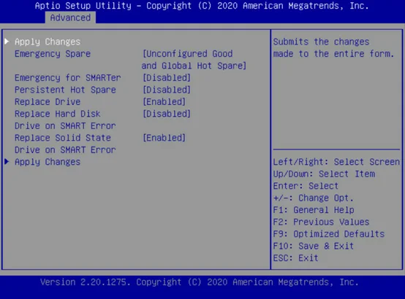The height and width of the screenshot is (299, 405).
Task: Toggle Replace Drive Enabled value
Action: [164, 102]
